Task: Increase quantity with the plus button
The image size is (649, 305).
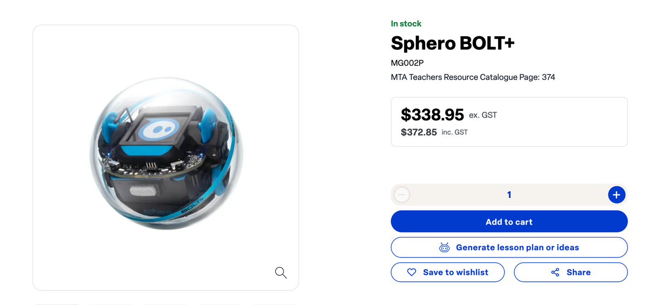Action: 617,195
